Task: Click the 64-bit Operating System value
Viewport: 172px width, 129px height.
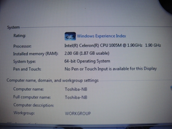Action: coord(87,61)
